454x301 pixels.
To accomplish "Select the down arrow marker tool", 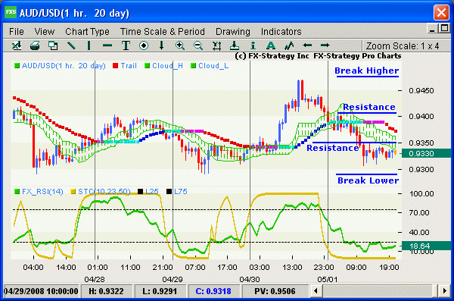I will [x=162, y=45].
